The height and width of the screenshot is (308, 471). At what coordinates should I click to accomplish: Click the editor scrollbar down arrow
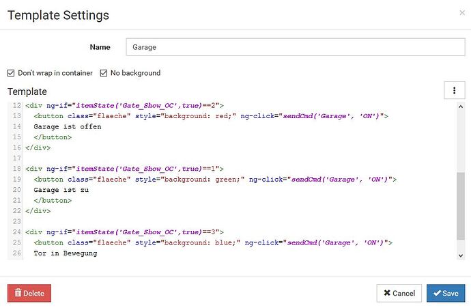(460, 255)
